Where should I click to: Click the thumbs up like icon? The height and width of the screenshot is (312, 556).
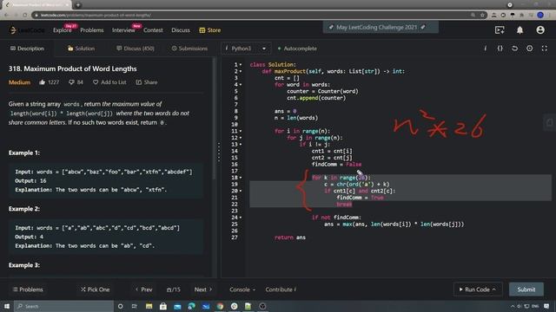click(x=43, y=82)
